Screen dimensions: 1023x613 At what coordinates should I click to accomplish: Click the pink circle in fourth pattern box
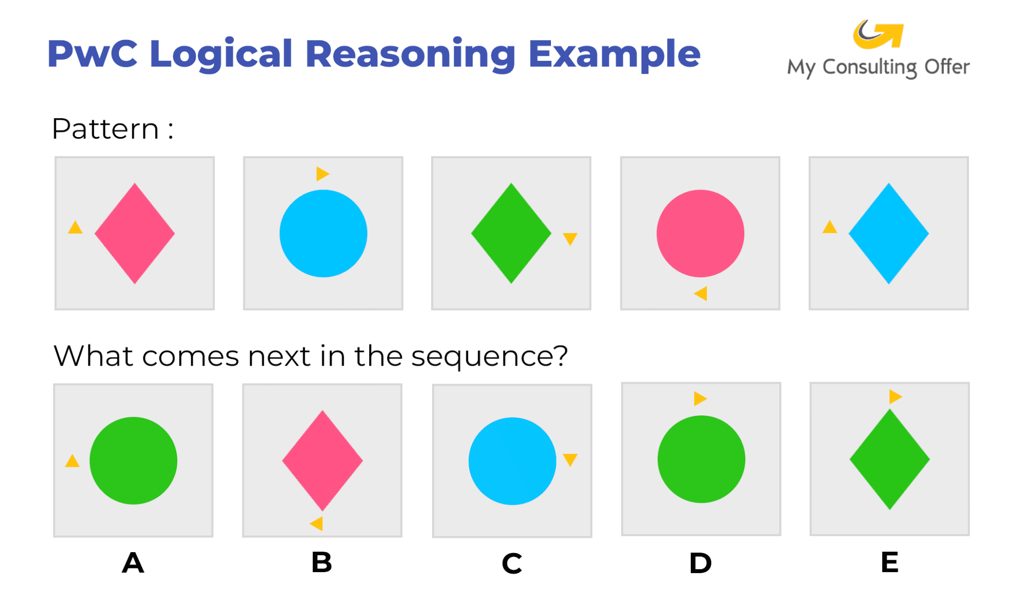pos(700,233)
